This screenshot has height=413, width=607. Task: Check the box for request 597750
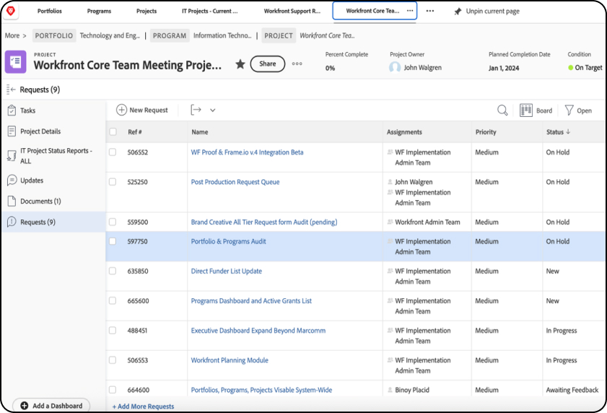click(113, 241)
